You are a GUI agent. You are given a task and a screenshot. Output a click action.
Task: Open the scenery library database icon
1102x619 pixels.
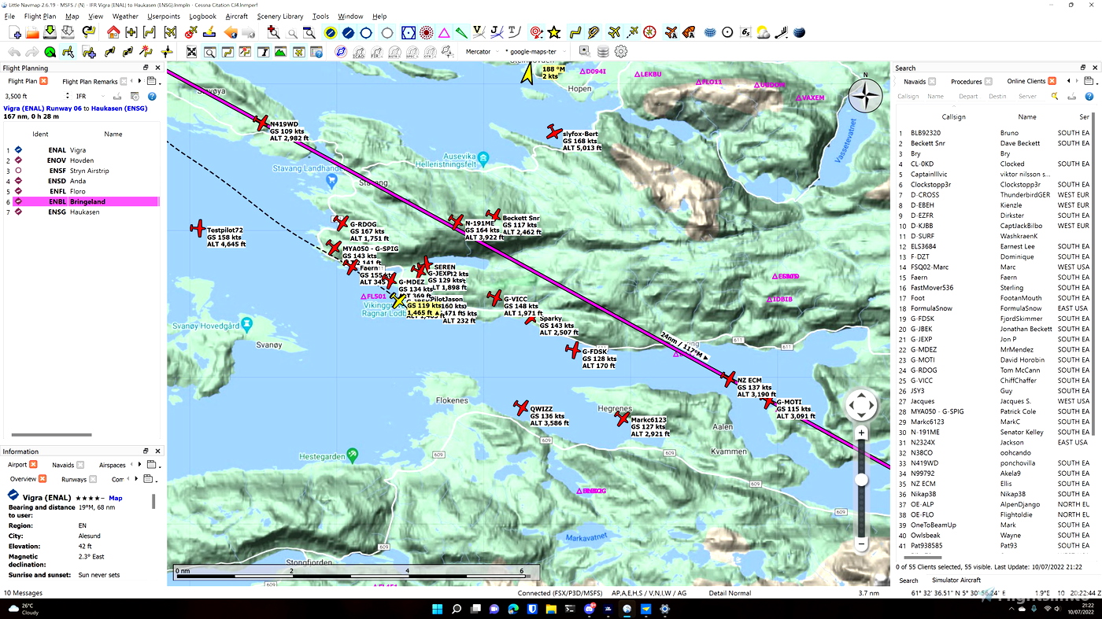click(x=603, y=51)
